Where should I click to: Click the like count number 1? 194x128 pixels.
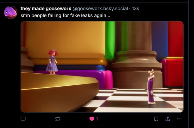pyautogui.click(x=97, y=119)
